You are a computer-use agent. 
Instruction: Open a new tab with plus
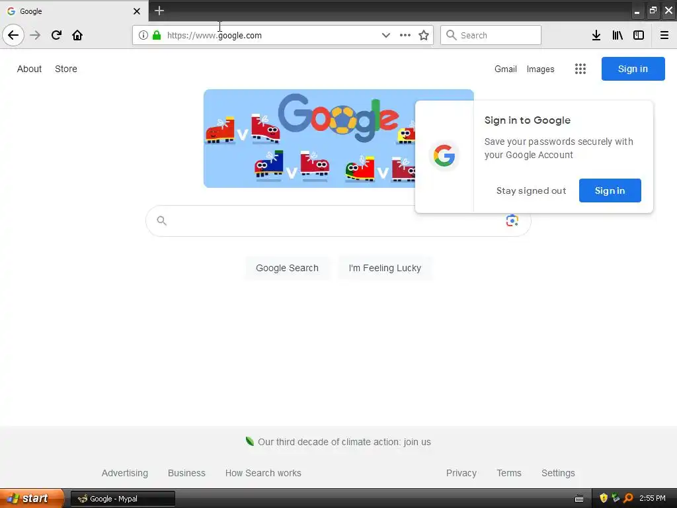pos(159,11)
